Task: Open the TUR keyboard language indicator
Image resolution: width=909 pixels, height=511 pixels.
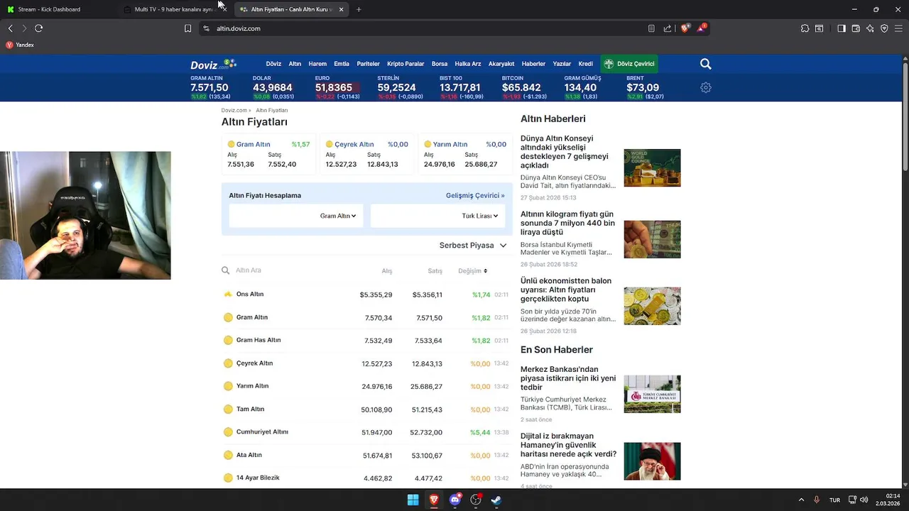Action: [x=835, y=500]
